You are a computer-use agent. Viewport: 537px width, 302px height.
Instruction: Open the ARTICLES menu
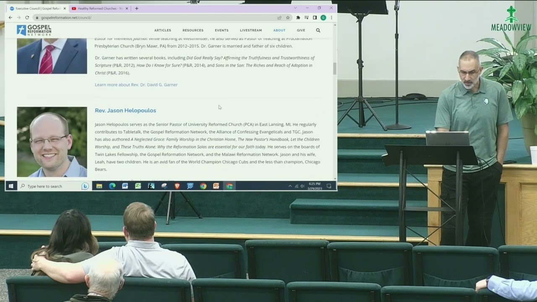[x=162, y=30]
